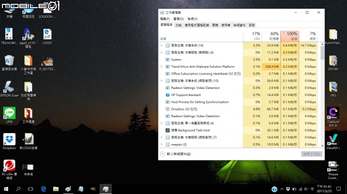Open the BurnInTest folder on the desktop
The height and width of the screenshot is (194, 347).
[x=333, y=36]
